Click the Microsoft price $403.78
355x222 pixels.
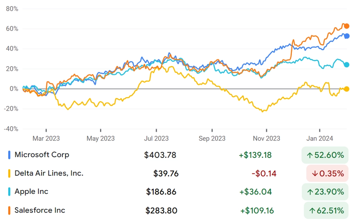pos(160,155)
